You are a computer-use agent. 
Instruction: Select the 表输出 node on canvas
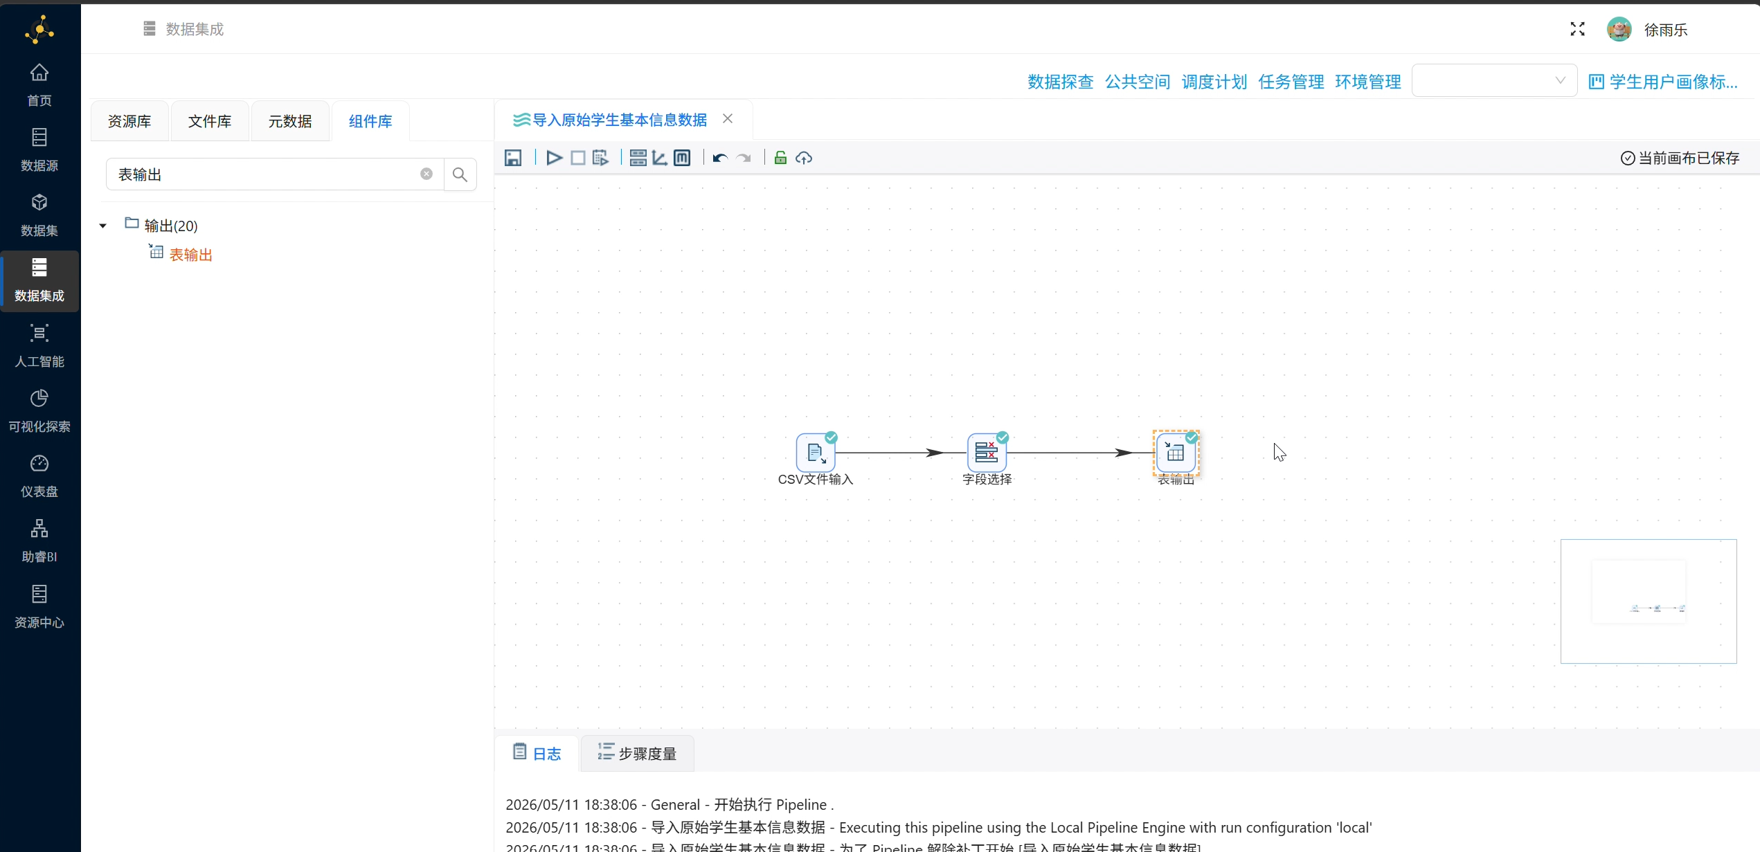[x=1176, y=453]
